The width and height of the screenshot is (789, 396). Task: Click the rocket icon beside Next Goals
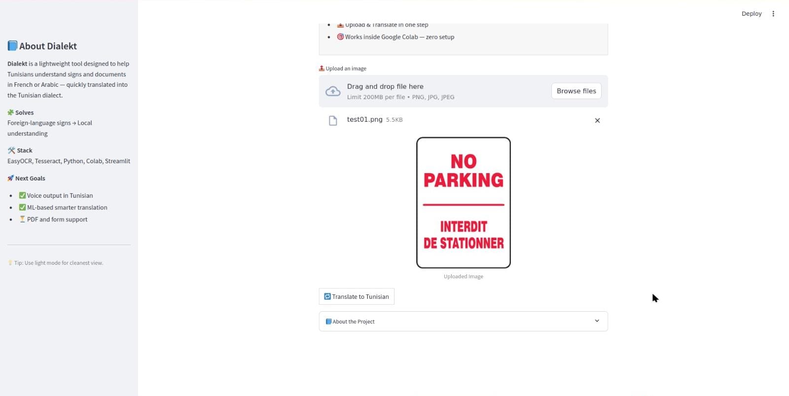[x=10, y=178]
